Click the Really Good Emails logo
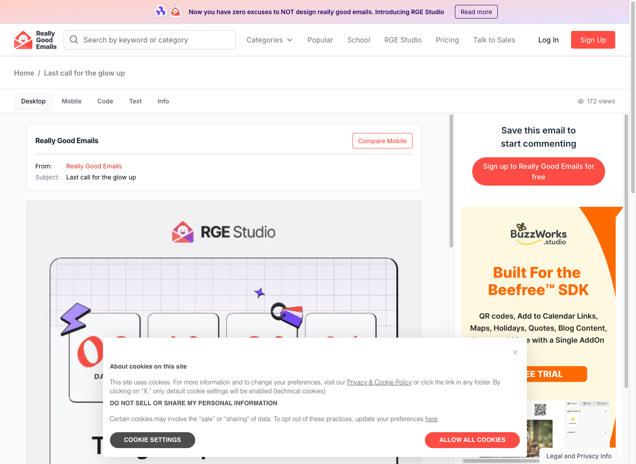Image resolution: width=636 pixels, height=464 pixels. 35,40
